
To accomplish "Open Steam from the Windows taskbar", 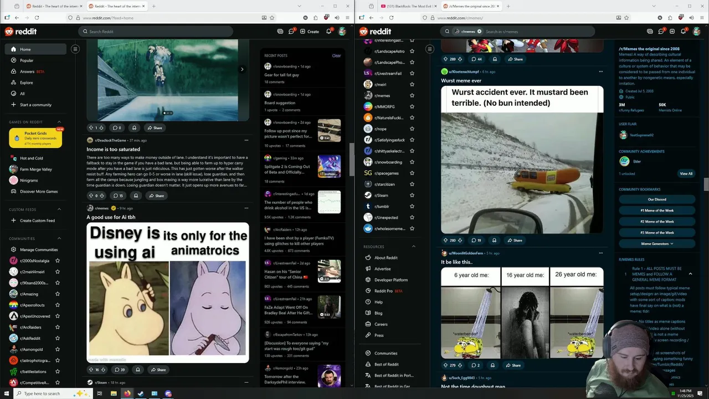I will coord(141,393).
